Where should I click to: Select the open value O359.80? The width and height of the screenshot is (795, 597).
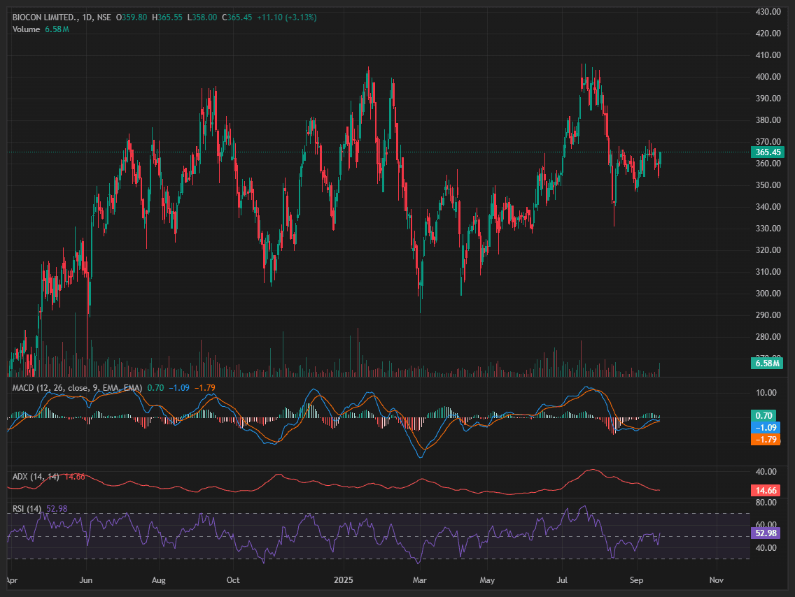[x=132, y=17]
